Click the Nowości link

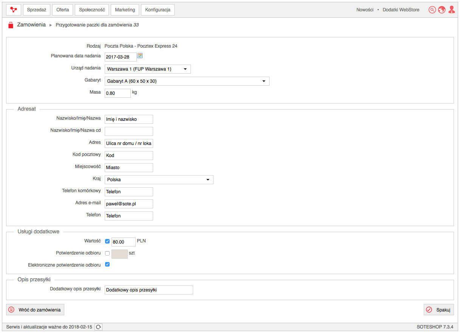coord(365,10)
